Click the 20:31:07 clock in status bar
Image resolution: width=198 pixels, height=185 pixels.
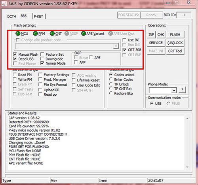(x=156, y=180)
